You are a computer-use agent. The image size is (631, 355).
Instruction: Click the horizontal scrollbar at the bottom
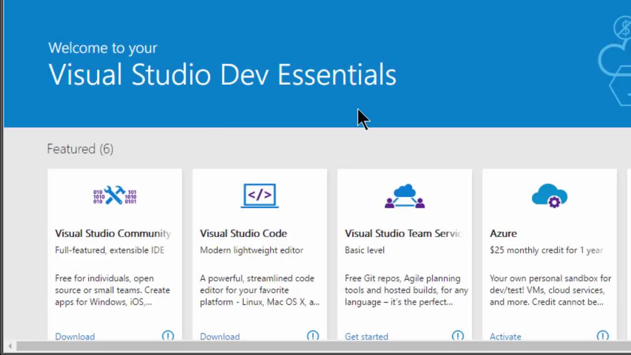coord(315,346)
